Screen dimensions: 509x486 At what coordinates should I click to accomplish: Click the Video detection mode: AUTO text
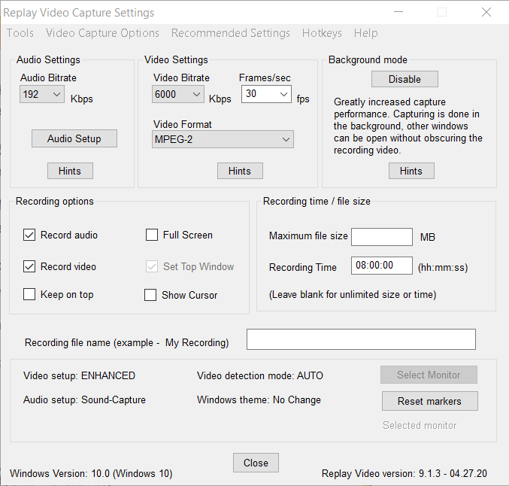point(260,375)
